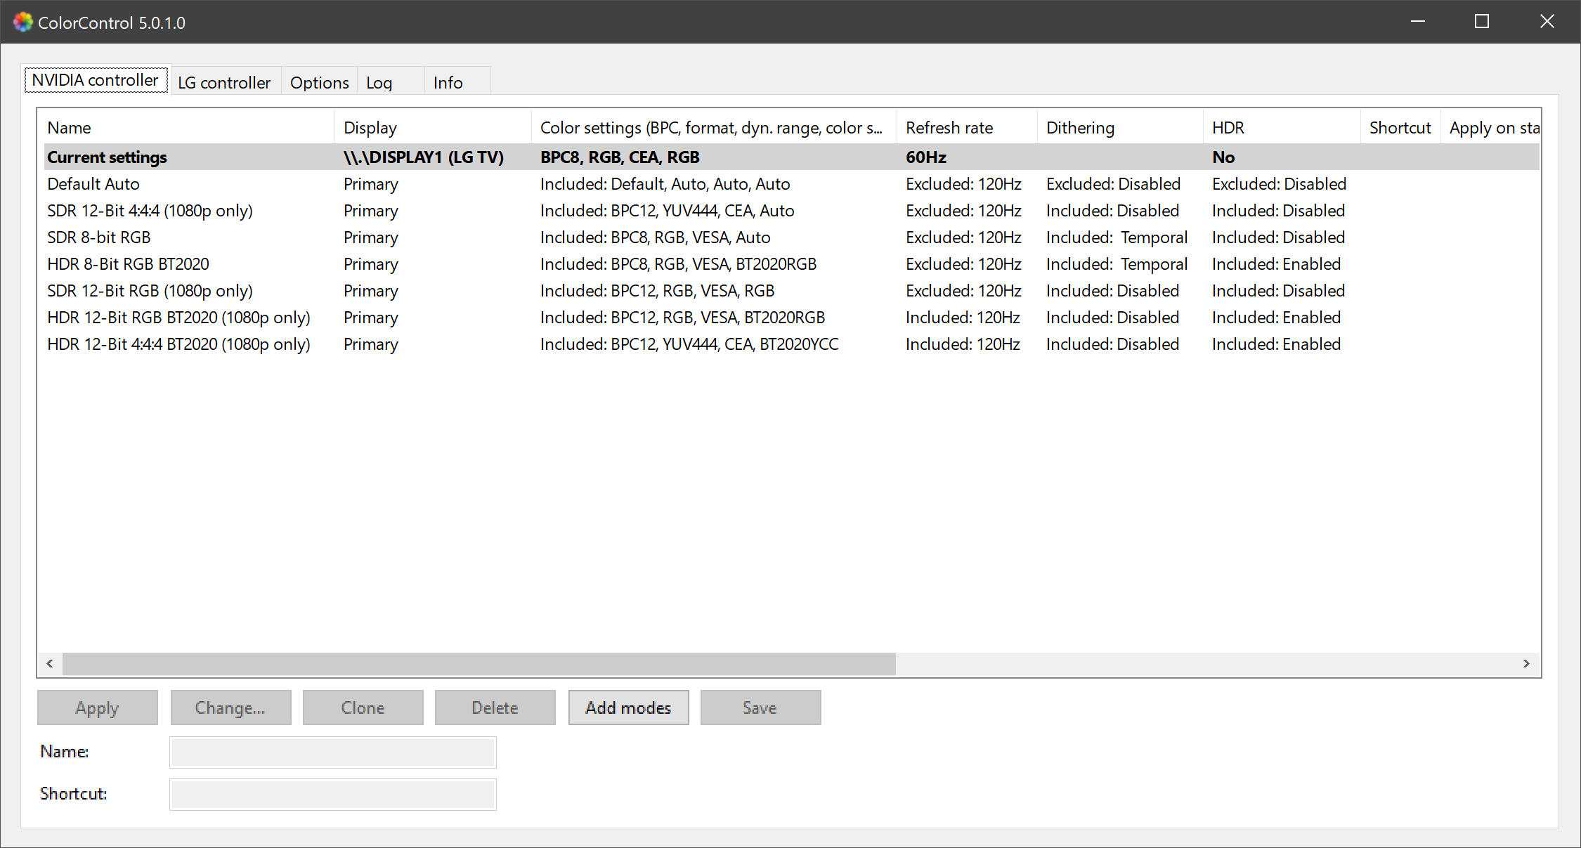Switch to the LG controller tab
Image resolution: width=1581 pixels, height=848 pixels.
(224, 81)
